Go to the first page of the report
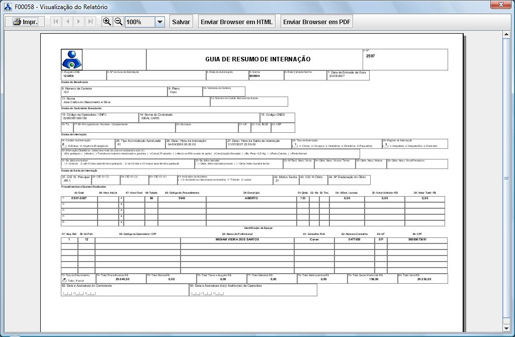Viewport: 515px width, 337px height. click(56, 22)
